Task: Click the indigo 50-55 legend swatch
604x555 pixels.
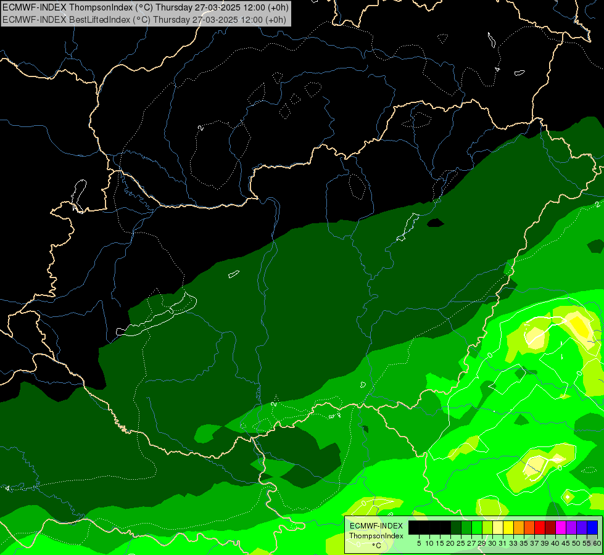Action: (x=582, y=528)
